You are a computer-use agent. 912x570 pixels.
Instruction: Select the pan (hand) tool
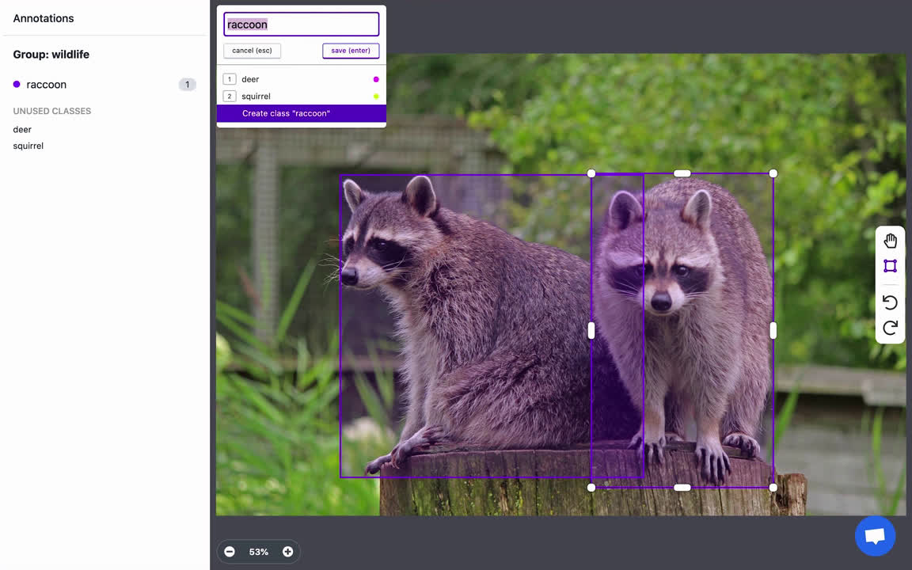(890, 240)
